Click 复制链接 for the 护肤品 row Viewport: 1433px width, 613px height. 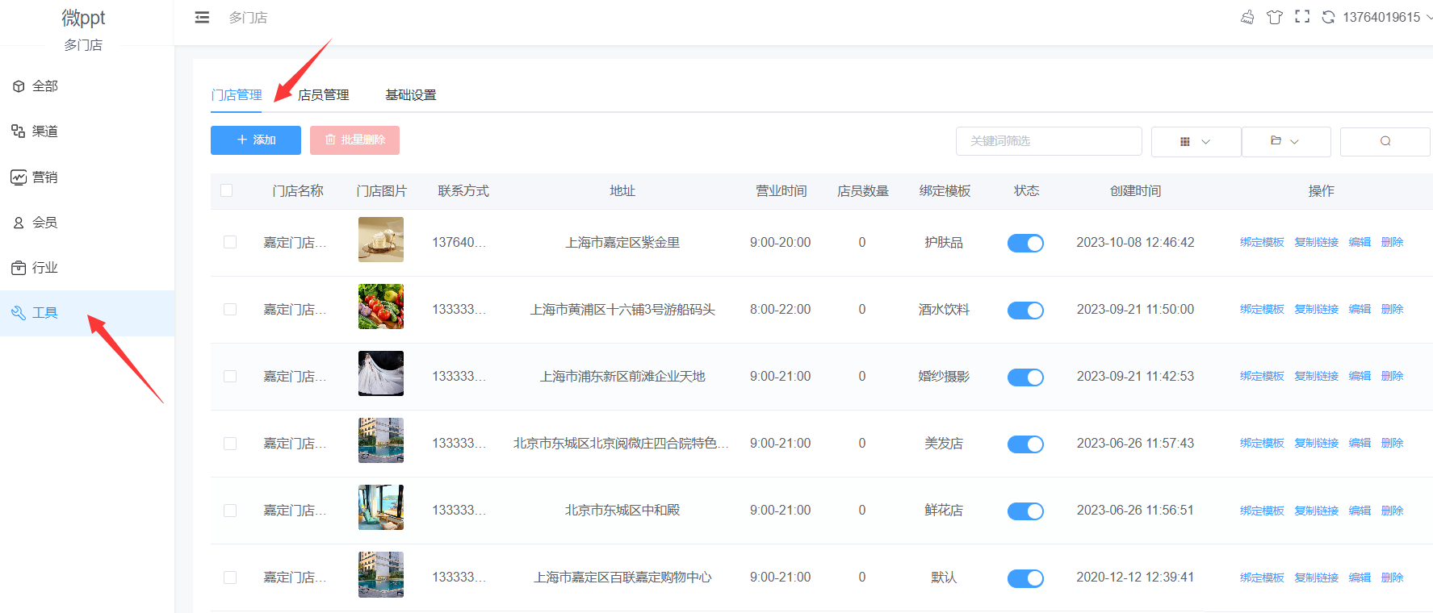tap(1316, 242)
